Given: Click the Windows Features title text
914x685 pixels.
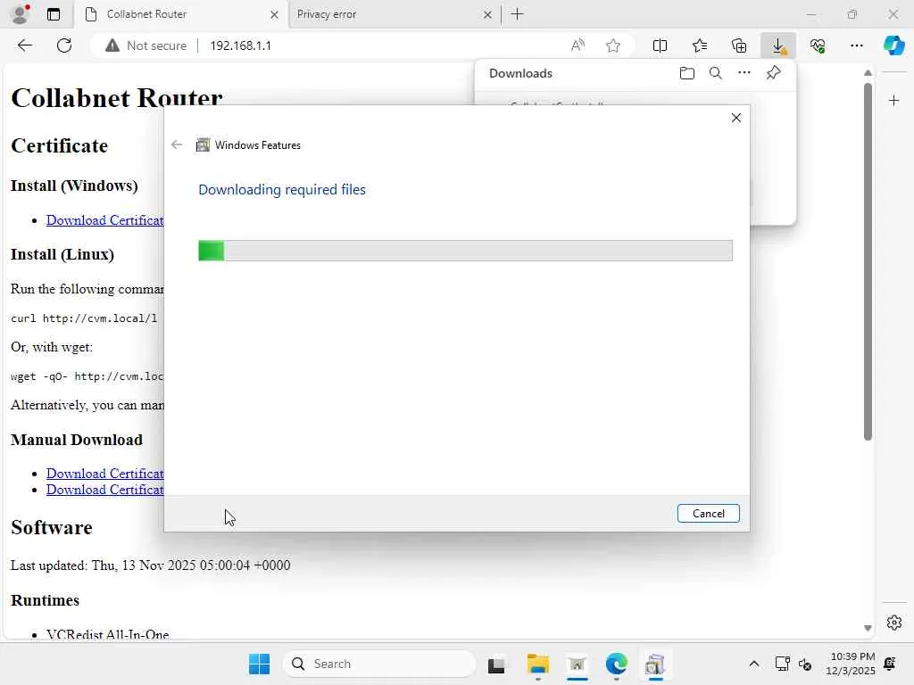Looking at the screenshot, I should (258, 145).
